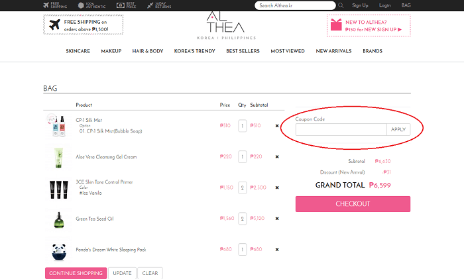The width and height of the screenshot is (464, 279).
Task: Click the Discount (New Arrival) label
Action: (343, 172)
